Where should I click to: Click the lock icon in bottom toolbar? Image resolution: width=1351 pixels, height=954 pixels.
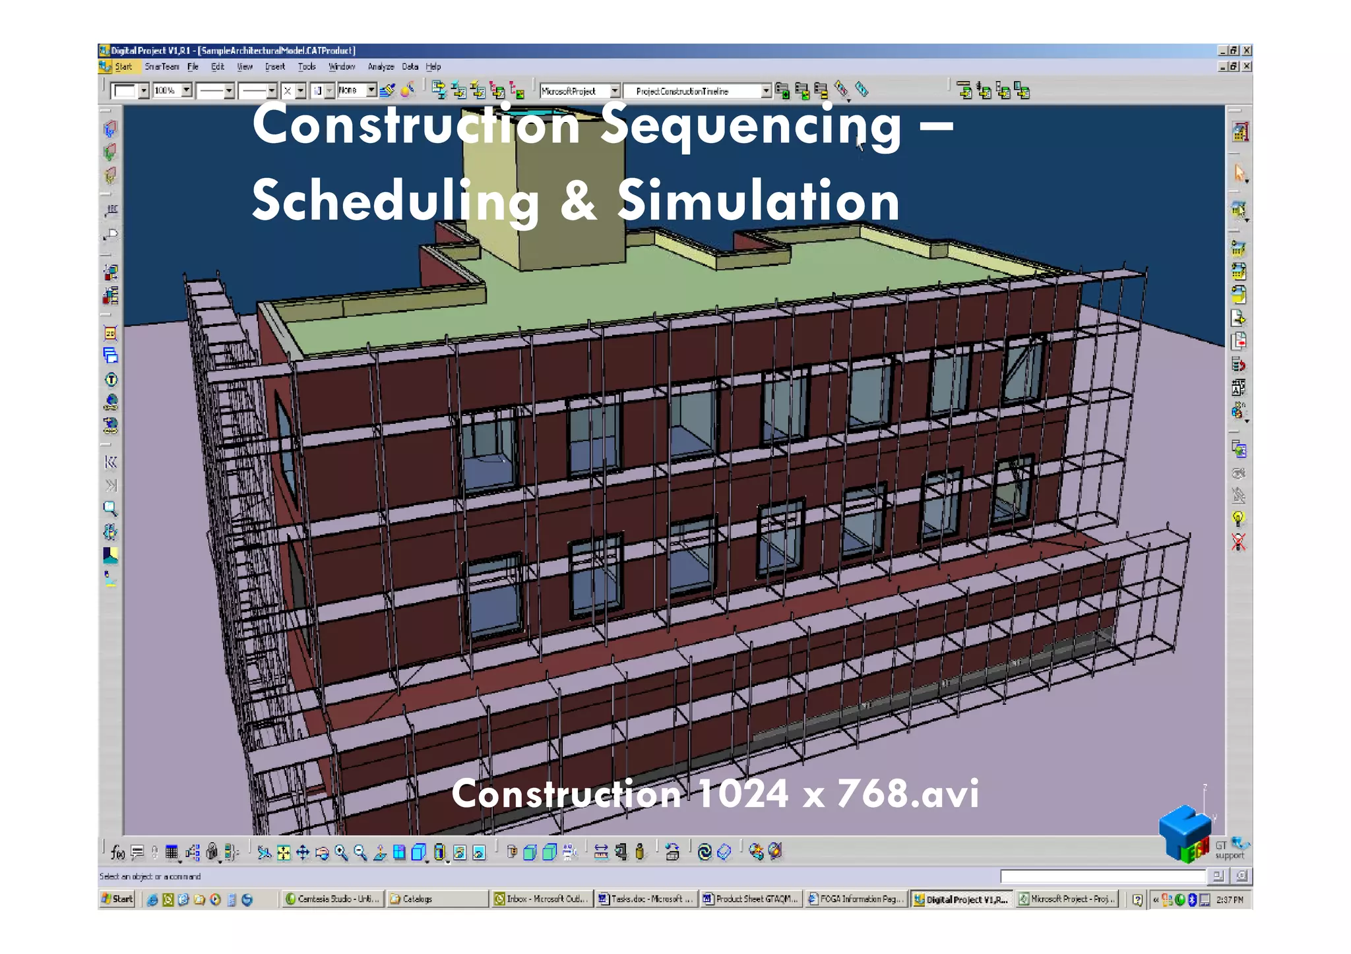pyautogui.click(x=212, y=852)
